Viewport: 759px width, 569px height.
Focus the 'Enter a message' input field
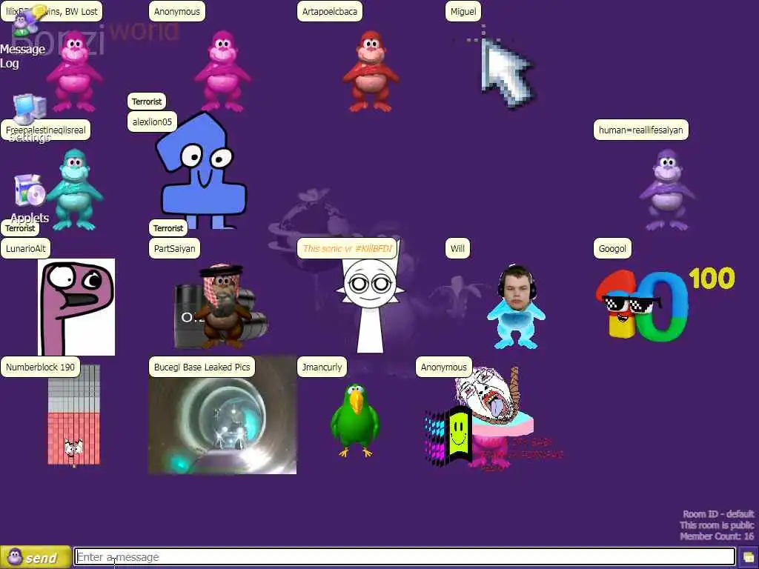pos(404,557)
